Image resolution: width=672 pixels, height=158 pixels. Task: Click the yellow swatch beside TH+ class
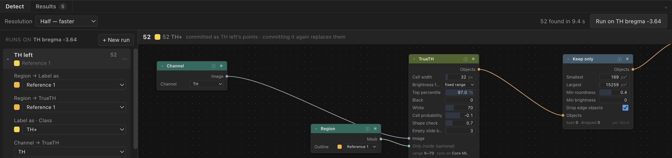[17, 129]
